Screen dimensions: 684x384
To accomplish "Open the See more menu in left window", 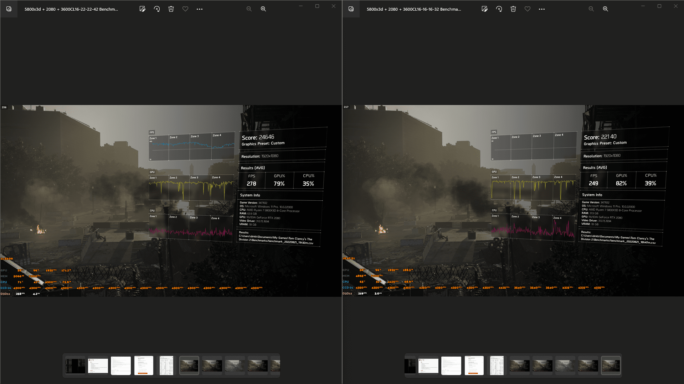I will [200, 9].
